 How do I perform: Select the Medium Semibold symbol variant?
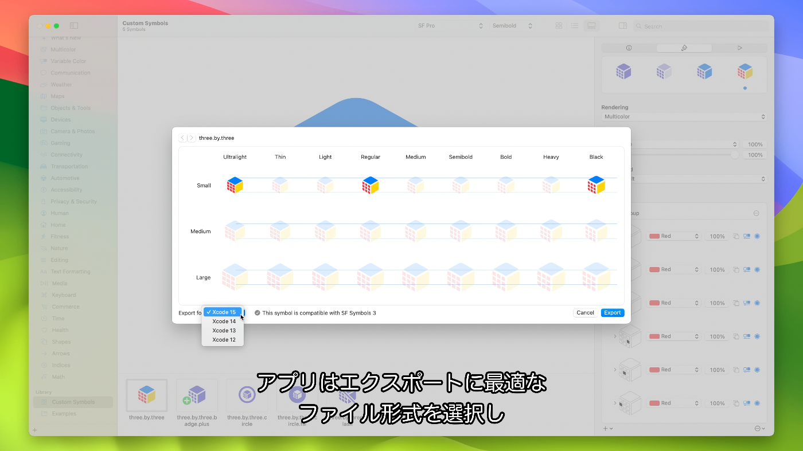tap(461, 231)
